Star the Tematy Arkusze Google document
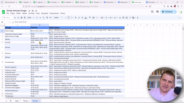This screenshot has height=103, width=184. click(x=29, y=11)
